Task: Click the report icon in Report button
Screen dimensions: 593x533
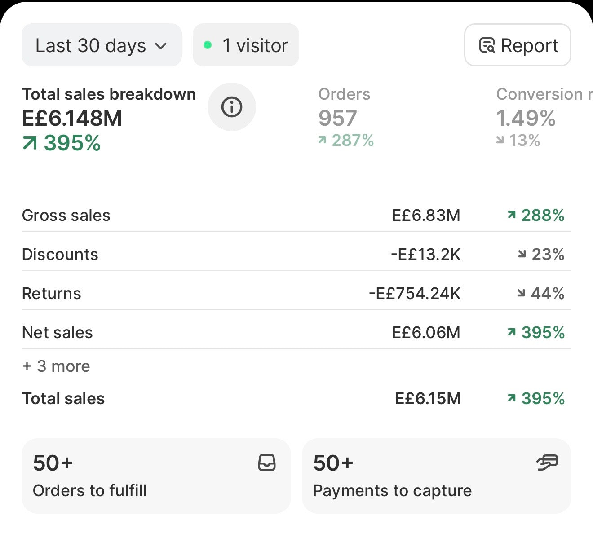Action: pos(487,45)
